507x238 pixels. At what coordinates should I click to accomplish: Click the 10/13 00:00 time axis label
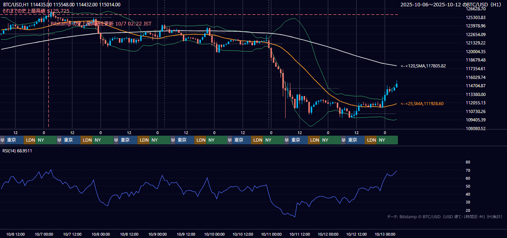pos(385,234)
